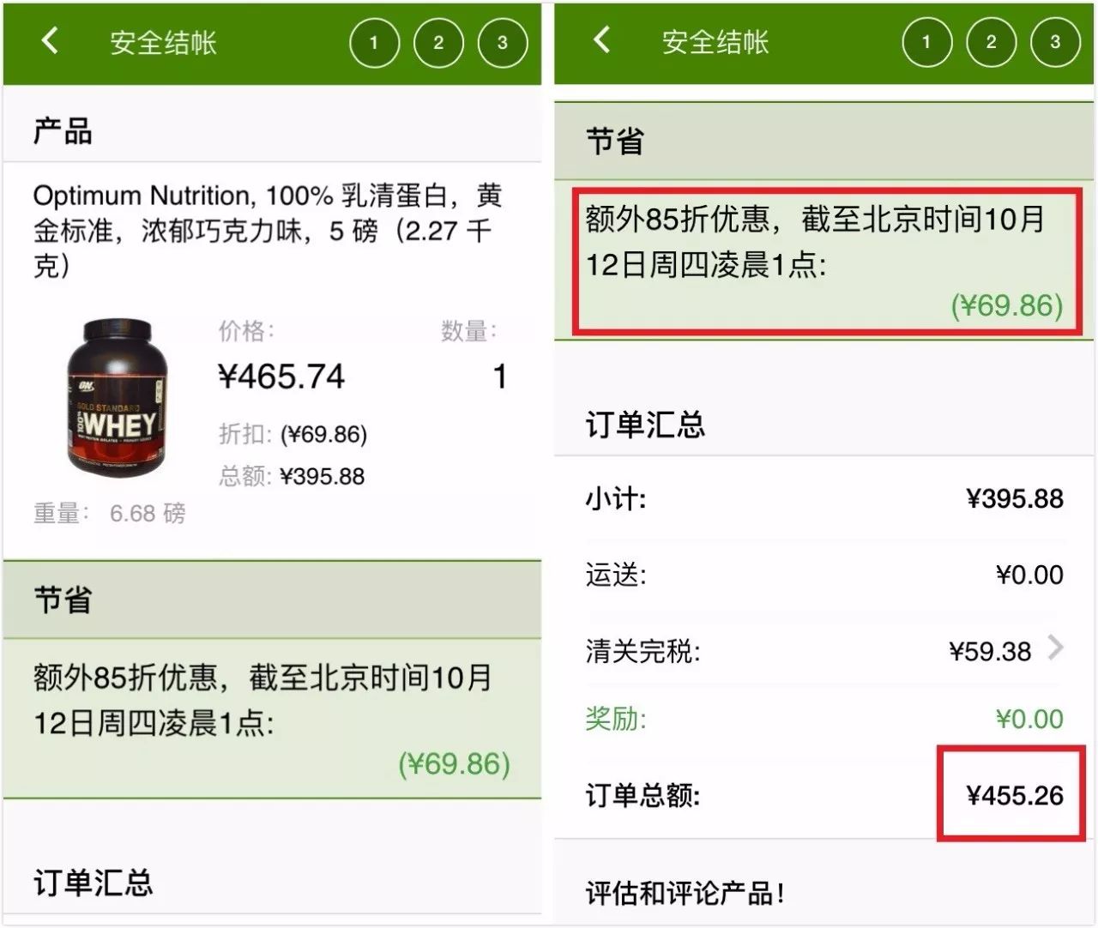
Task: Open the 清关完税 ¥59.38 tax row
Action: pos(824,650)
